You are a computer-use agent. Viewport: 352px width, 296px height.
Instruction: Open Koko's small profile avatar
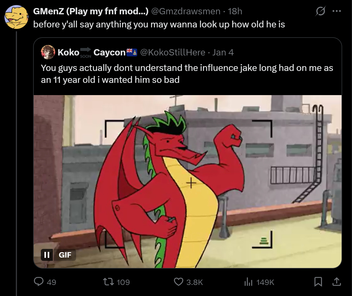48,52
